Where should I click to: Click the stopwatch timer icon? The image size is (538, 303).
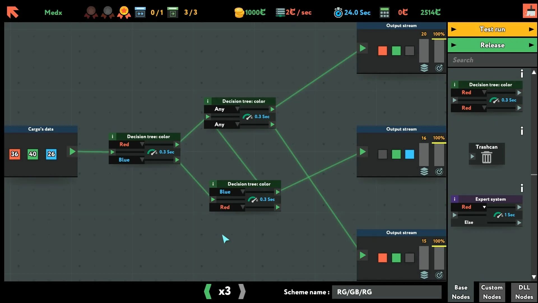(338, 12)
